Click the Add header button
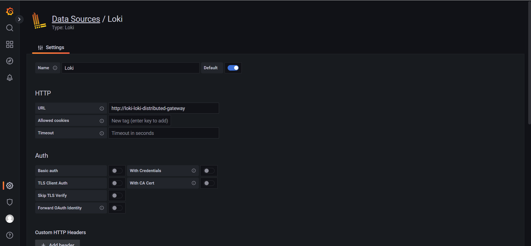 pos(58,244)
